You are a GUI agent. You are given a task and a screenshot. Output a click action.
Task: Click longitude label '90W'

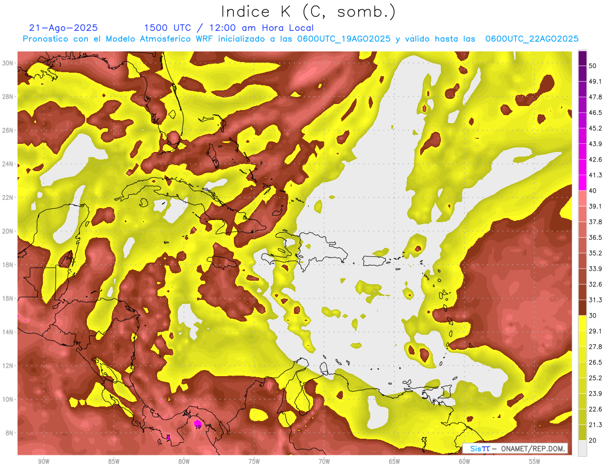tap(43, 461)
